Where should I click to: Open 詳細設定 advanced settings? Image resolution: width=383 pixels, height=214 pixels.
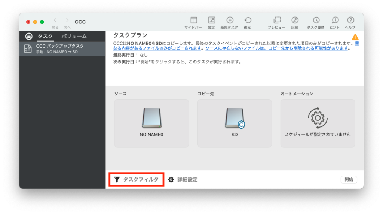point(183,180)
